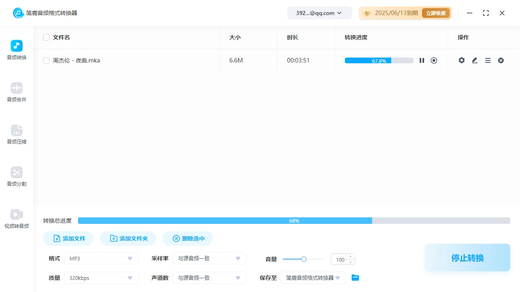Click the 转换进度 column header
The image size is (520, 292).
click(356, 37)
